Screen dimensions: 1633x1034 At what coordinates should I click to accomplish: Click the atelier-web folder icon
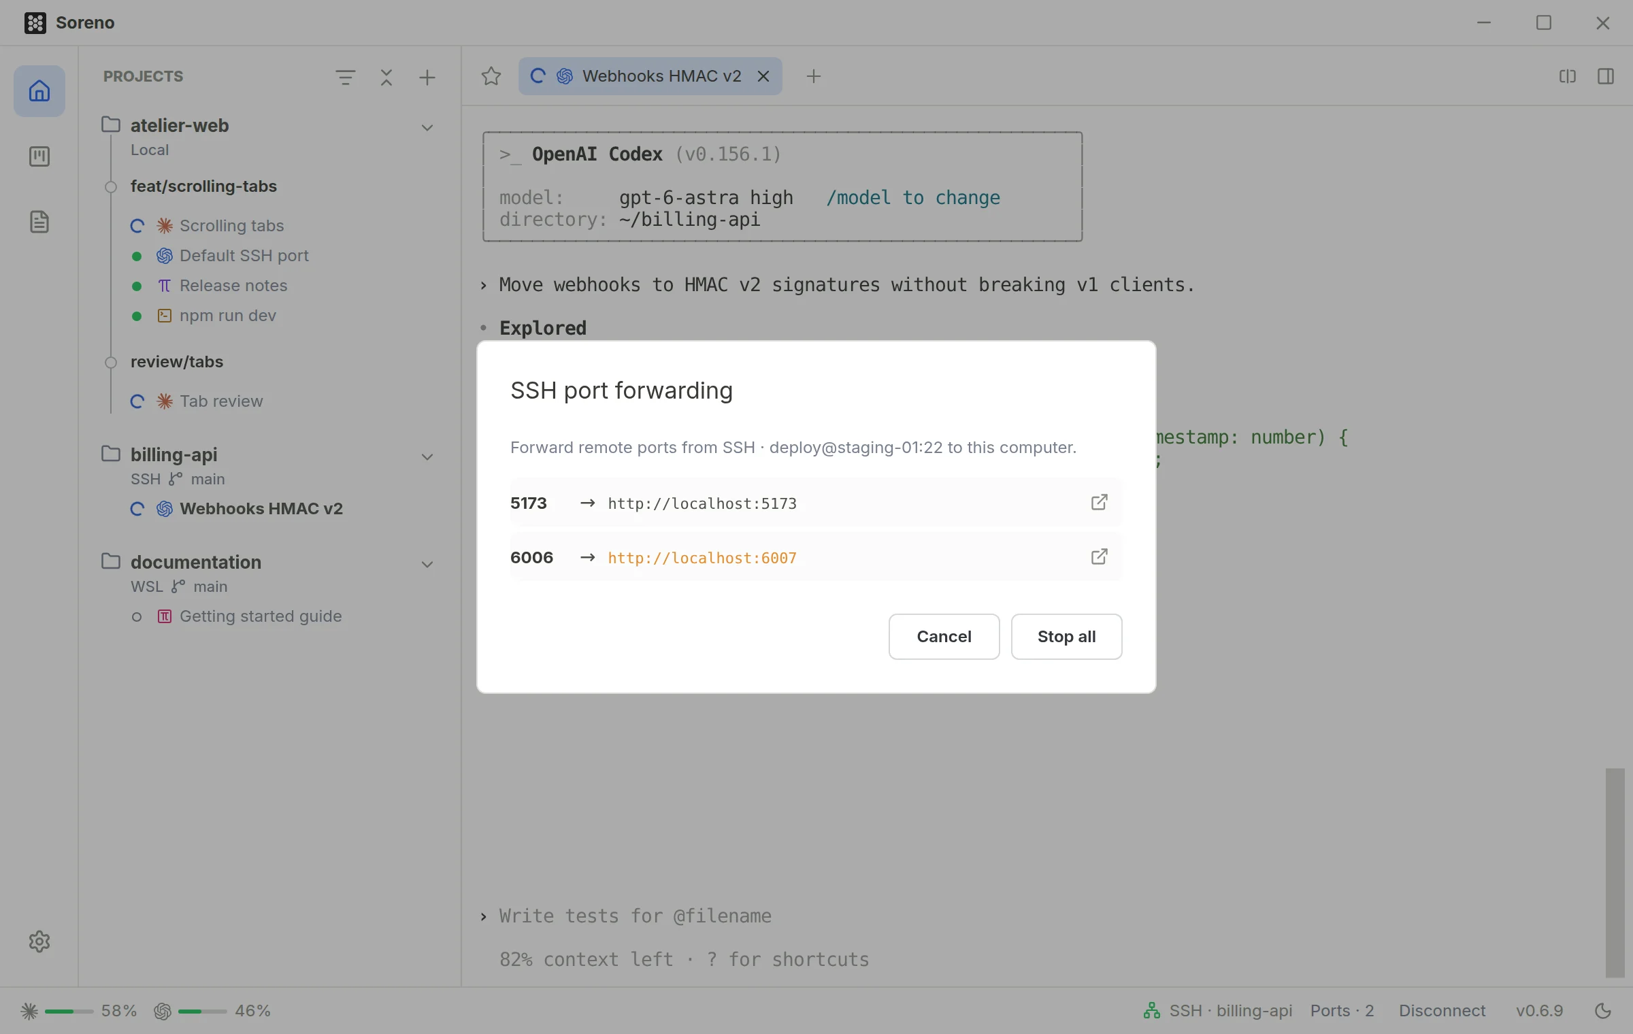[x=111, y=124]
